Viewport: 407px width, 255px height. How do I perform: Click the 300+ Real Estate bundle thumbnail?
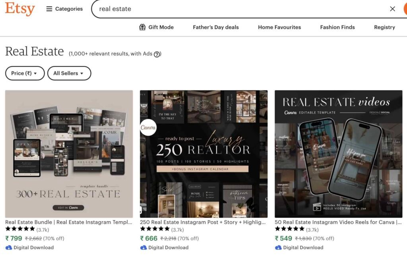(69, 154)
